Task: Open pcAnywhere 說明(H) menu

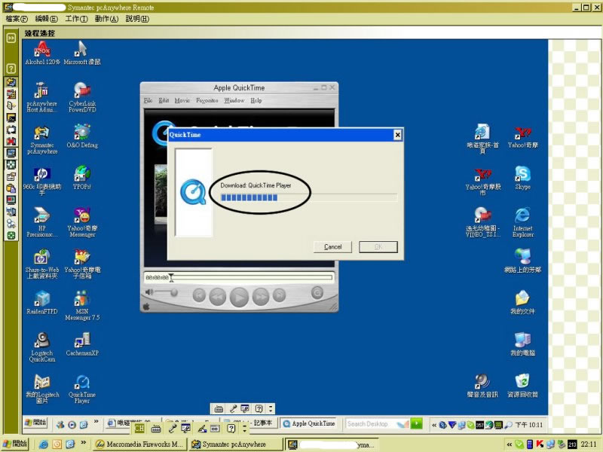Action: pos(137,18)
